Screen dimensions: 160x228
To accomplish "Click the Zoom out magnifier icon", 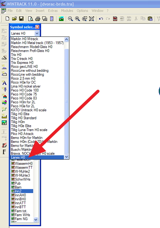I will pyautogui.click(x=71, y=19).
